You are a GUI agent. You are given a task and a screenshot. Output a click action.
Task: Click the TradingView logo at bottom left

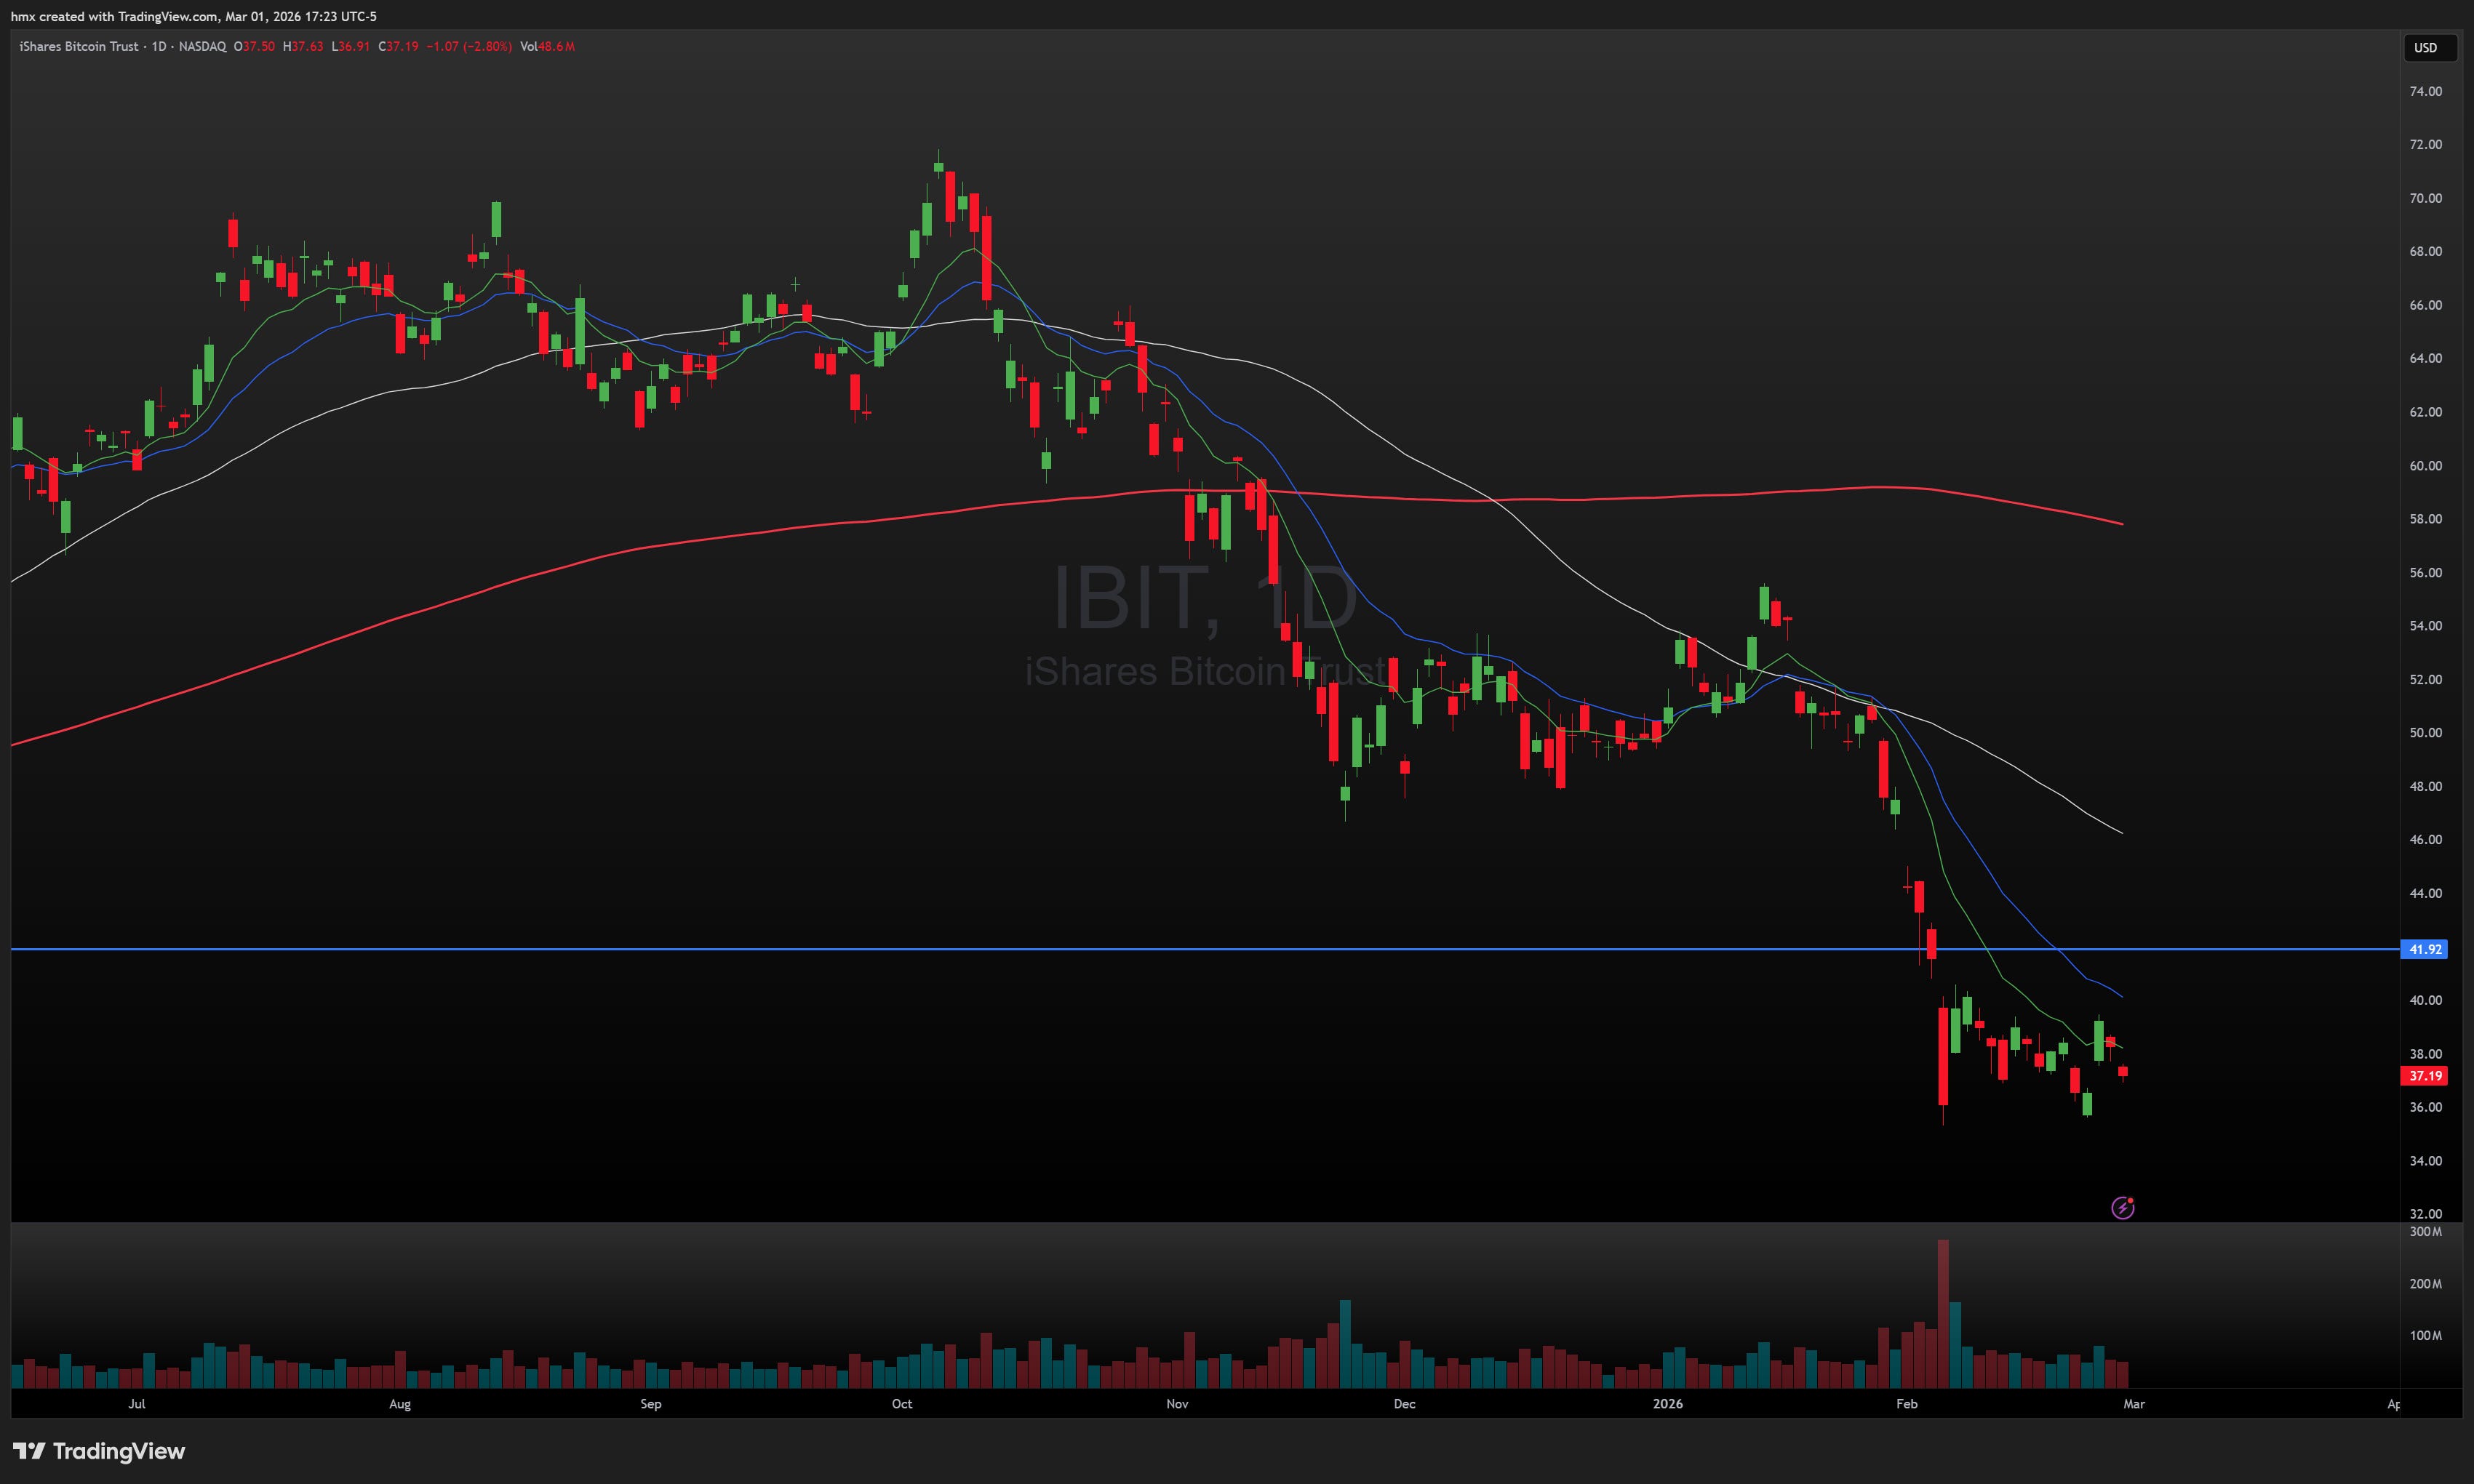point(99,1451)
